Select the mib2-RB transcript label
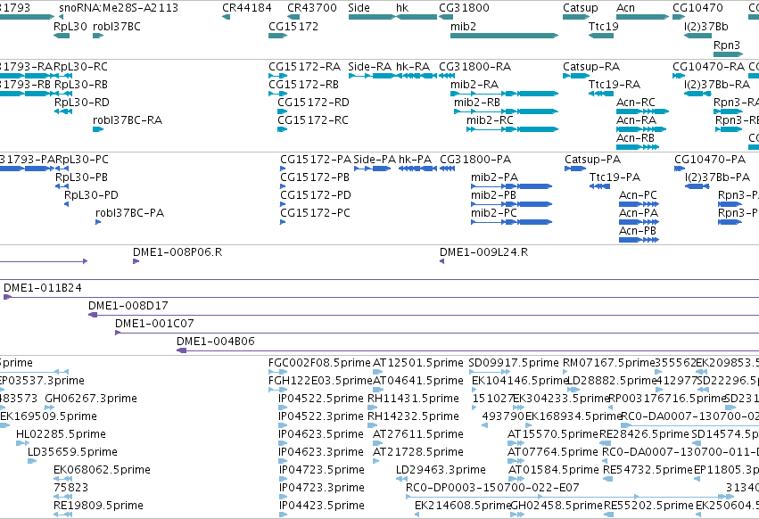The image size is (759, 519). [x=477, y=103]
